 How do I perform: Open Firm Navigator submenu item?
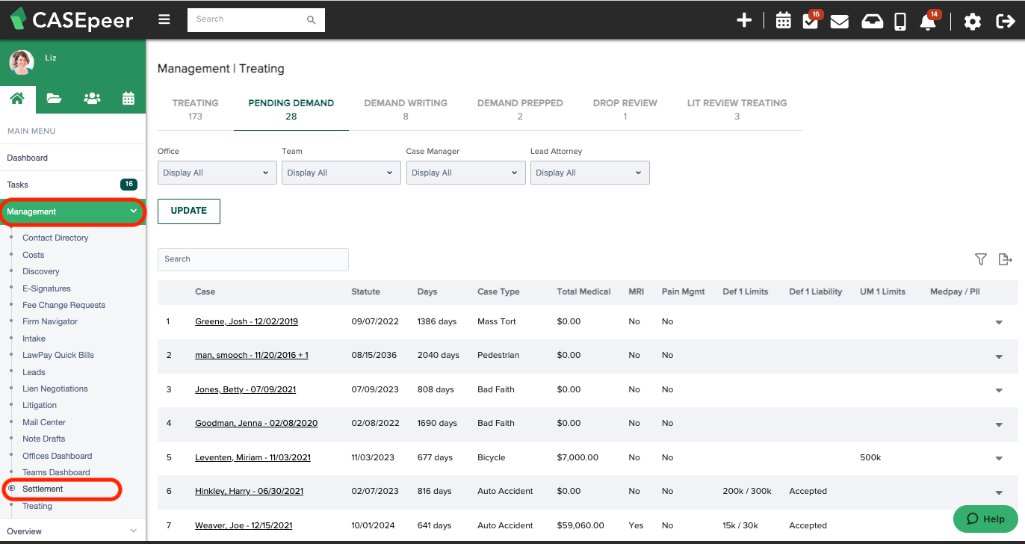pyautogui.click(x=50, y=321)
